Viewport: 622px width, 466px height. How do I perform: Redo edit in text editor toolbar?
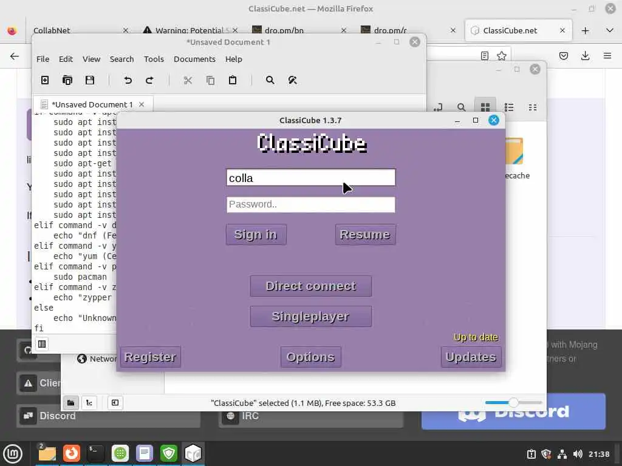149,81
